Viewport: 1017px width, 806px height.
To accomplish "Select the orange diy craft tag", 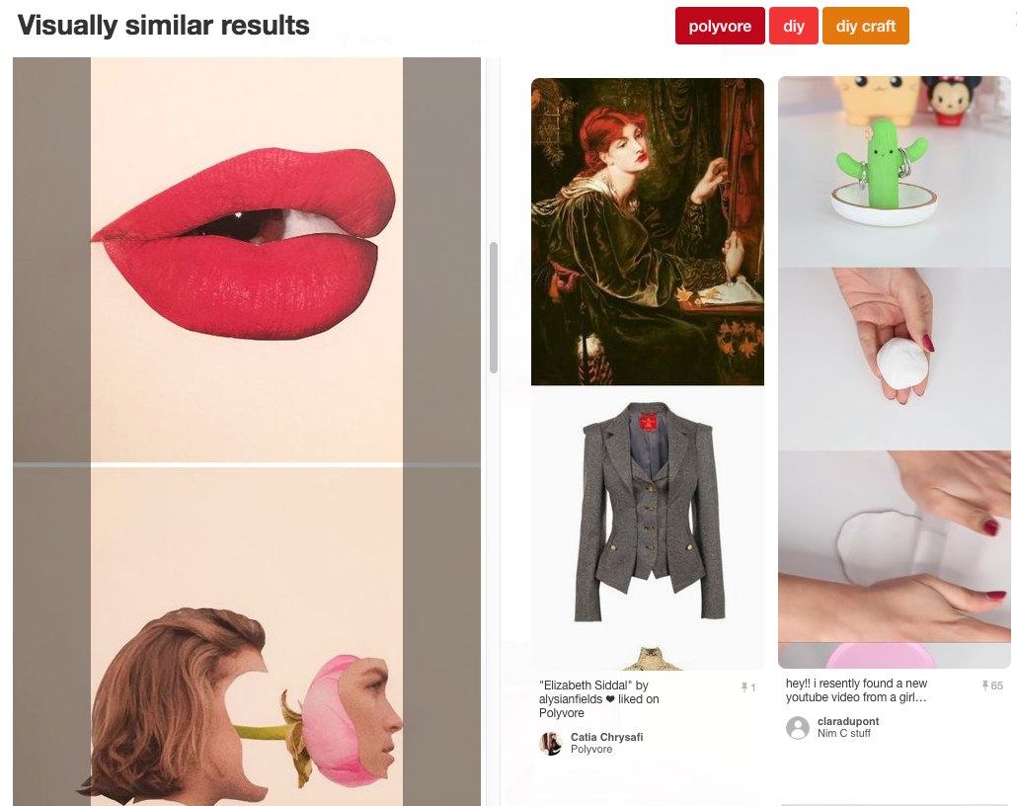I will pyautogui.click(x=865, y=26).
